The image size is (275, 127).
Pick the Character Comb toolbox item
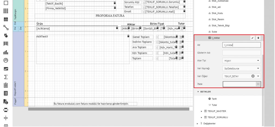click(5, 19)
